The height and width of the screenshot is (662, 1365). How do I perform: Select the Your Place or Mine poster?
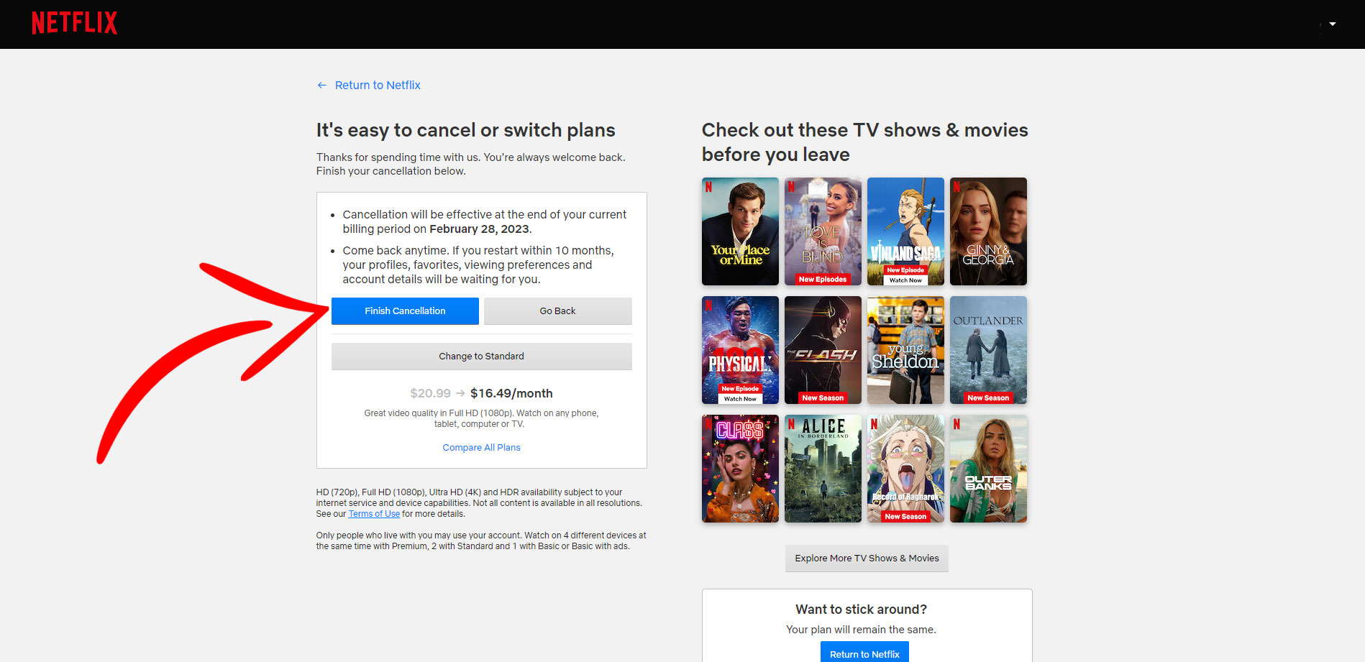click(740, 231)
